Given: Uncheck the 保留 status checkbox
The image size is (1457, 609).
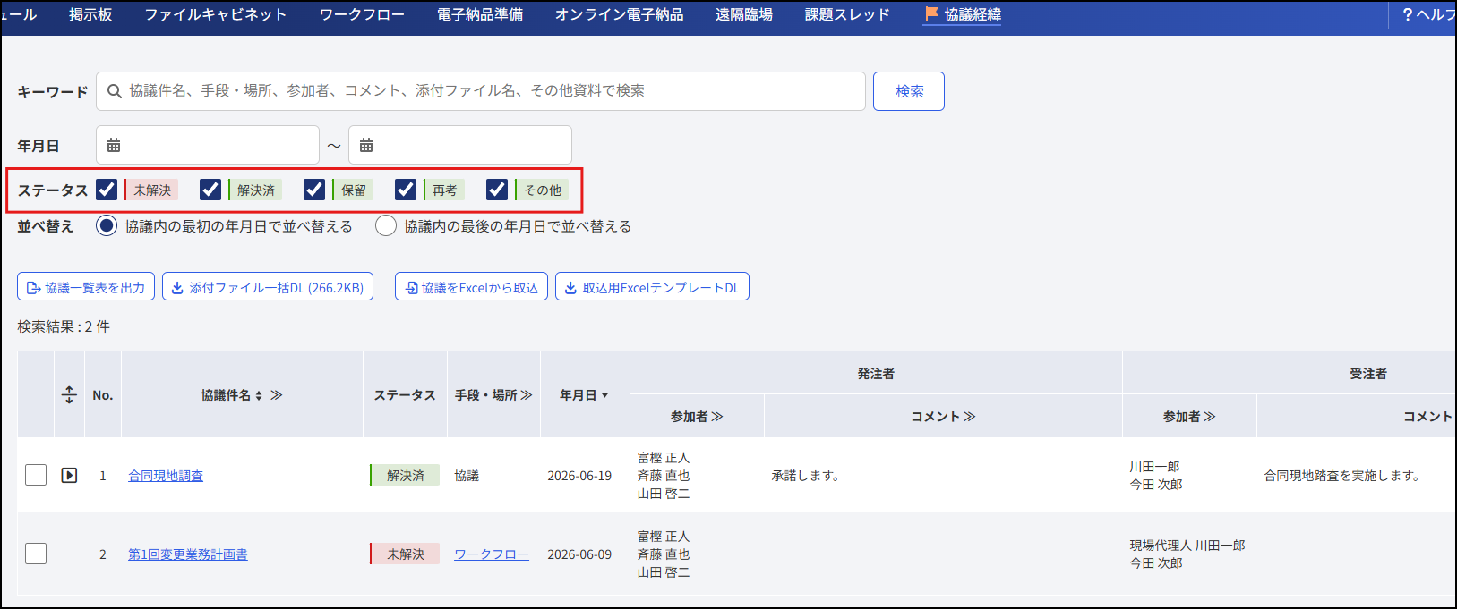Looking at the screenshot, I should point(314,190).
